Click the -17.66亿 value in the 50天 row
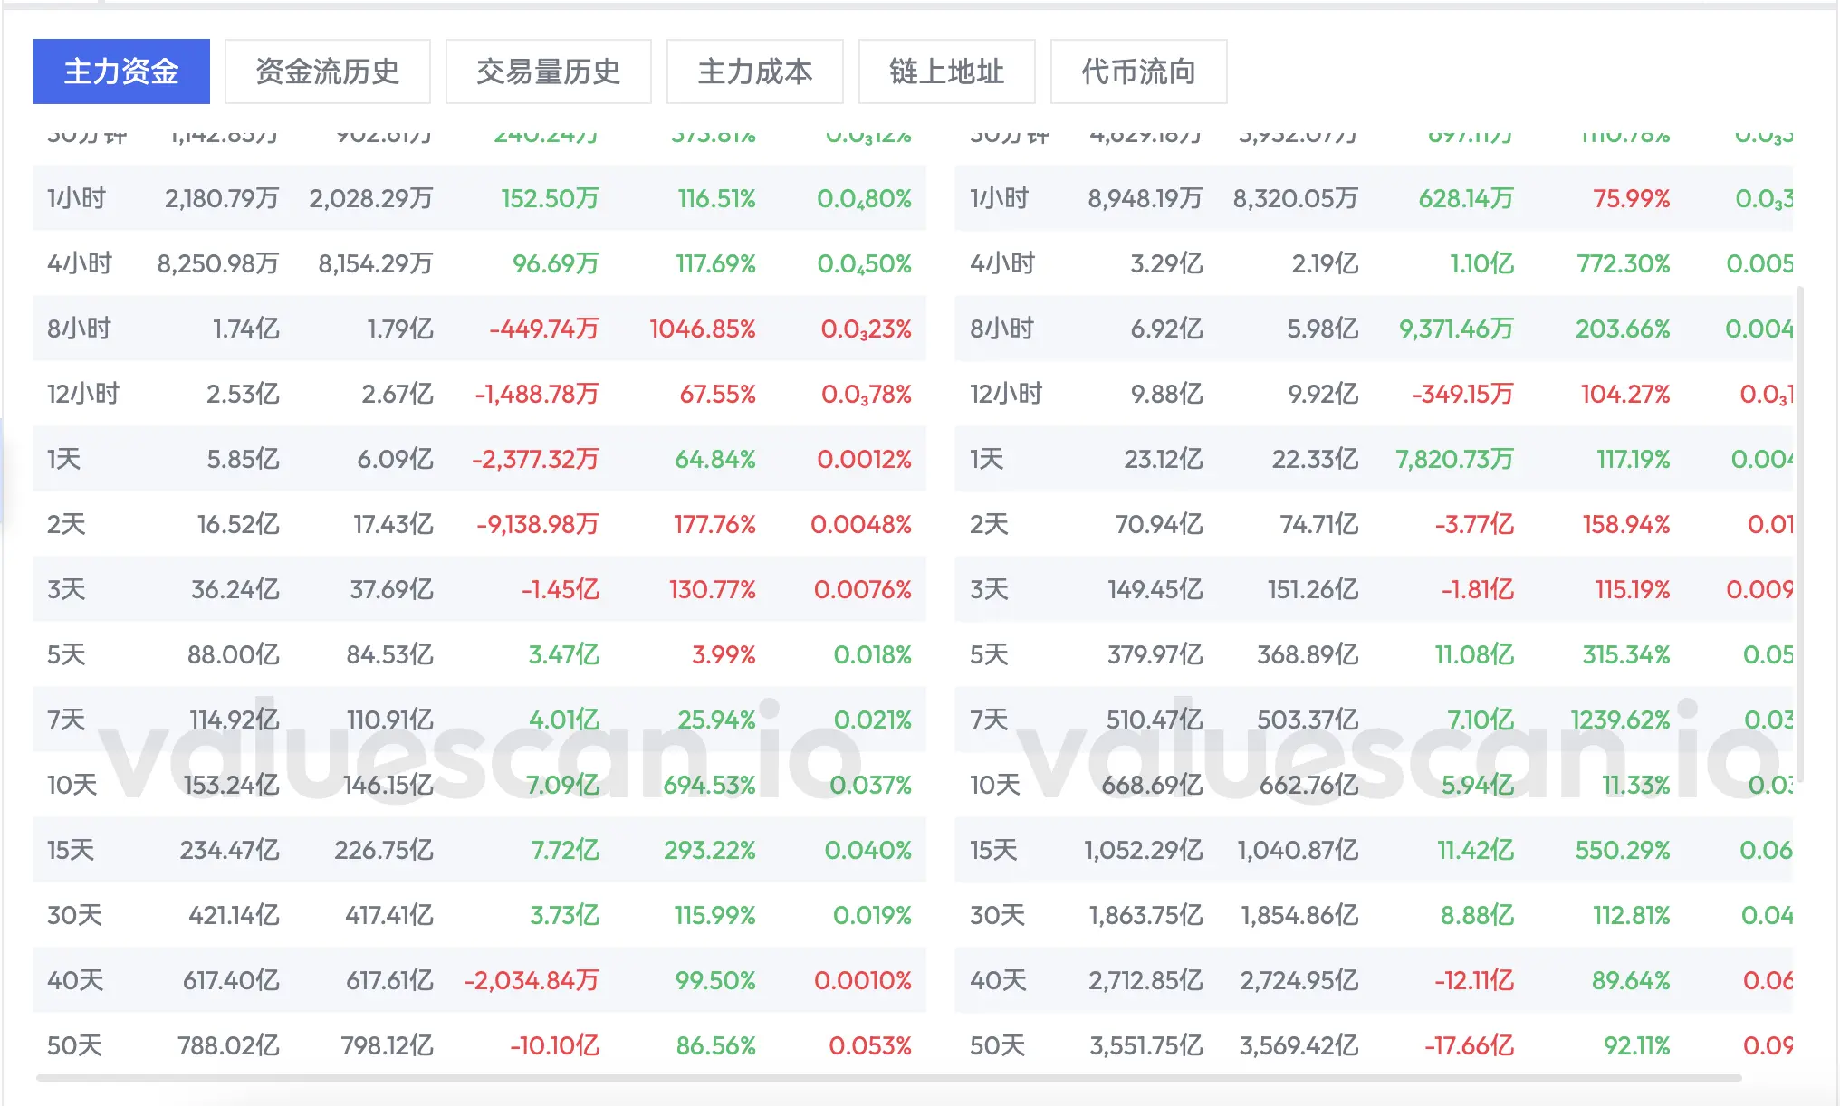Screen dimensions: 1840x1106 tap(1469, 1045)
